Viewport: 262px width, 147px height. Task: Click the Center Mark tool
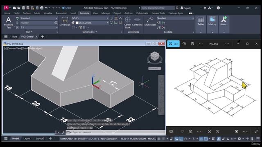click(128, 22)
